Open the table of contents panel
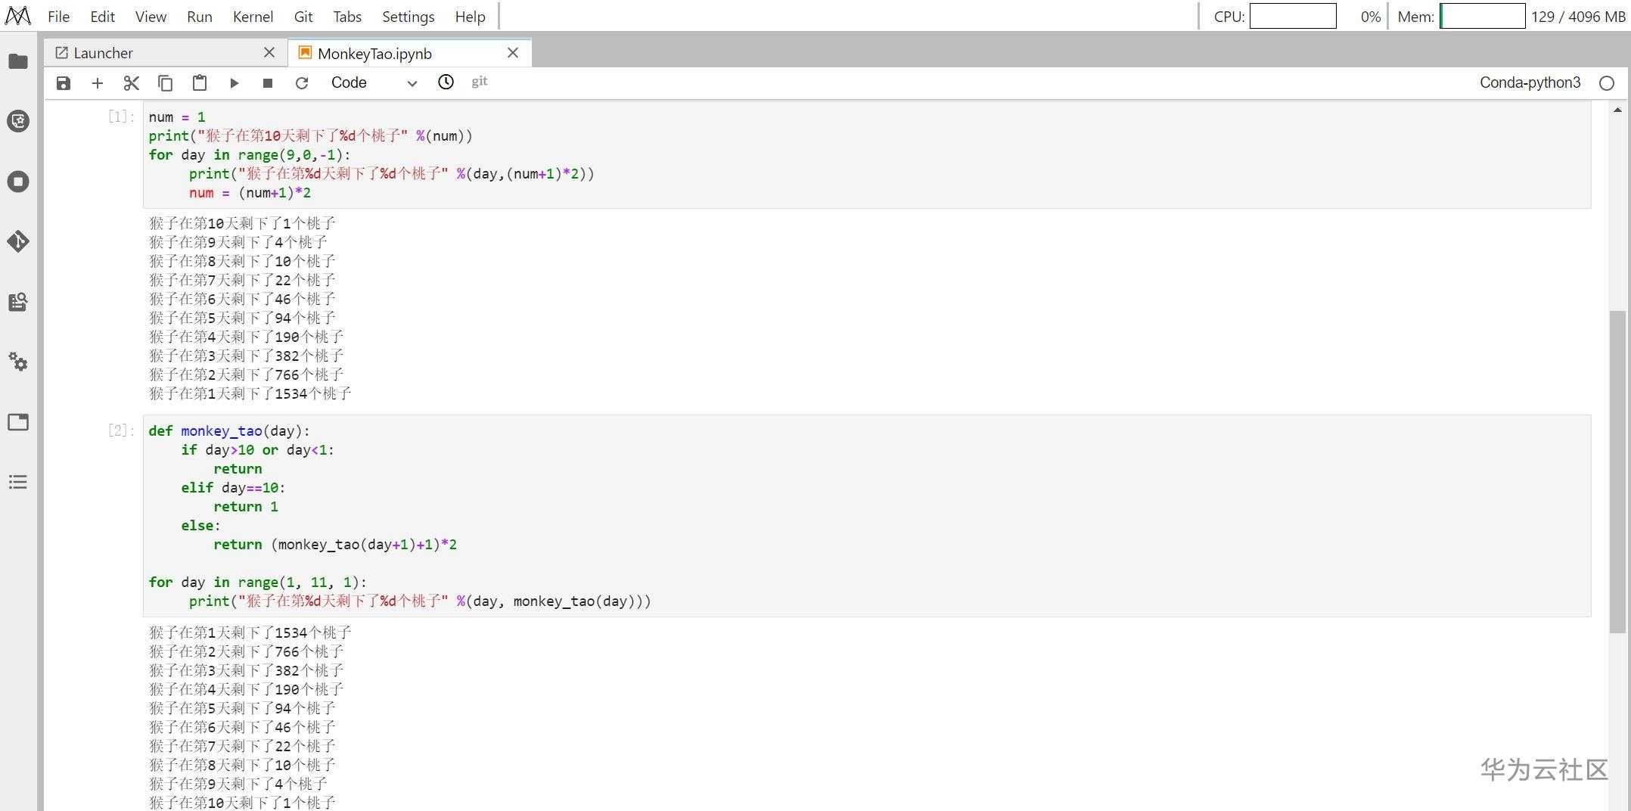 point(18,482)
